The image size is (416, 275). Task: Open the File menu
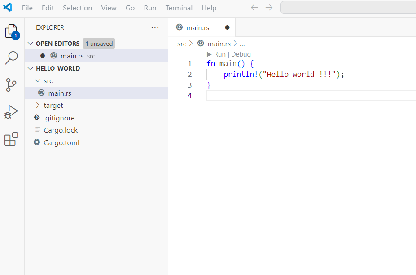27,8
